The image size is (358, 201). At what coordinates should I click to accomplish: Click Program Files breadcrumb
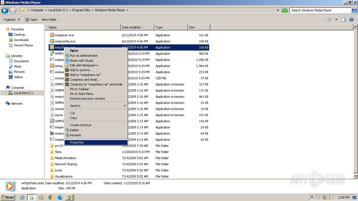coord(81,10)
